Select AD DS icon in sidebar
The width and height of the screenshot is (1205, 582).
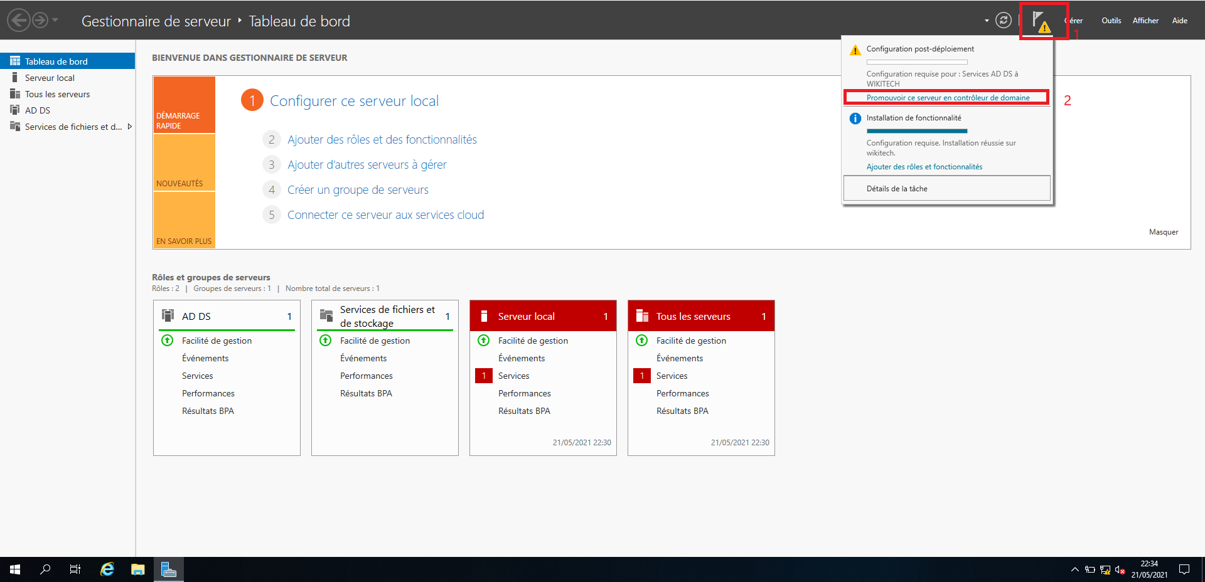click(x=15, y=110)
